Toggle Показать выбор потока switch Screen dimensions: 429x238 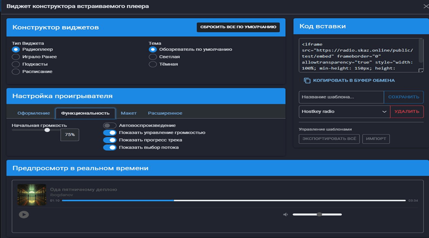pos(110,147)
